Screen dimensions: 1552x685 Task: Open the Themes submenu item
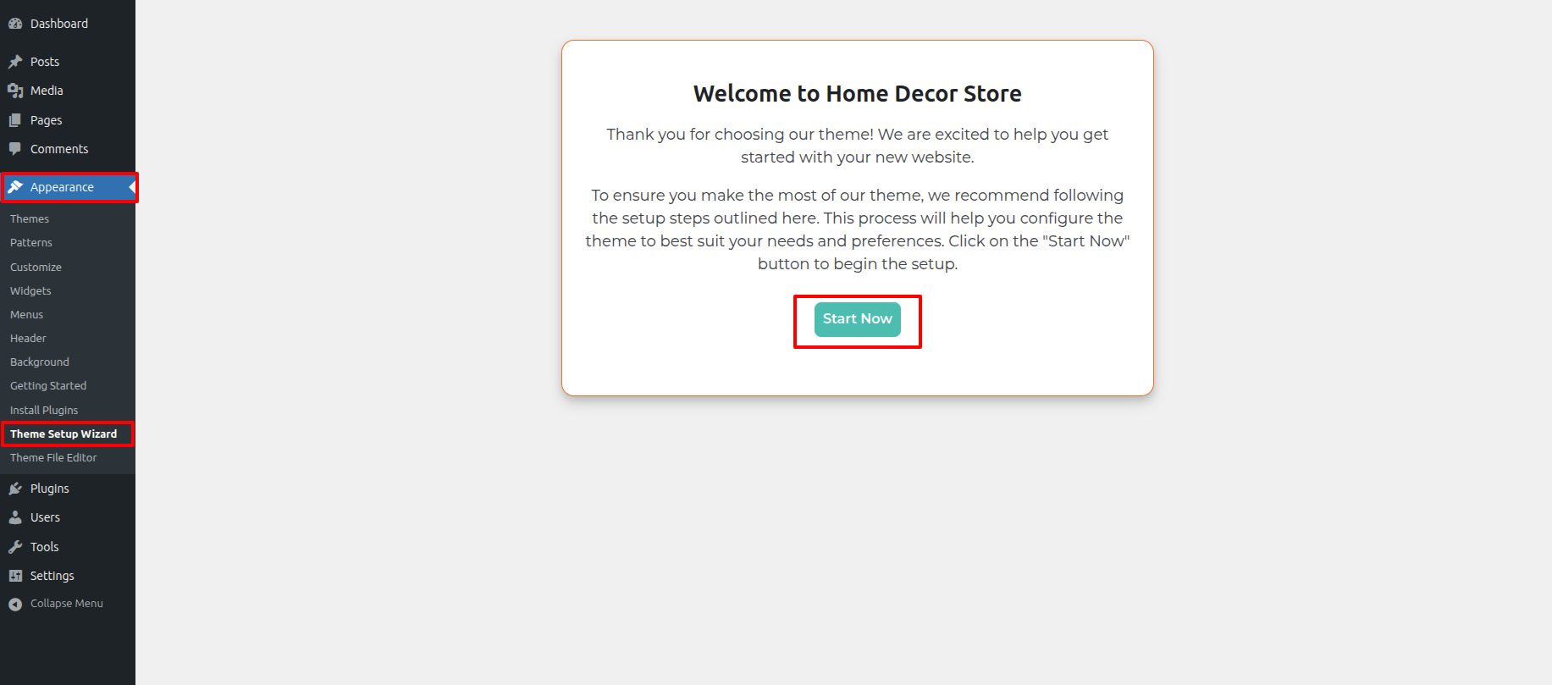coord(30,219)
